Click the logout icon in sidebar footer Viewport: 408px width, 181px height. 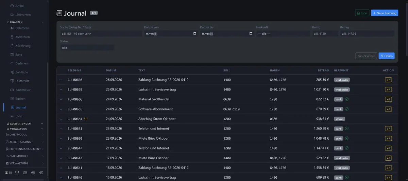tap(41, 173)
